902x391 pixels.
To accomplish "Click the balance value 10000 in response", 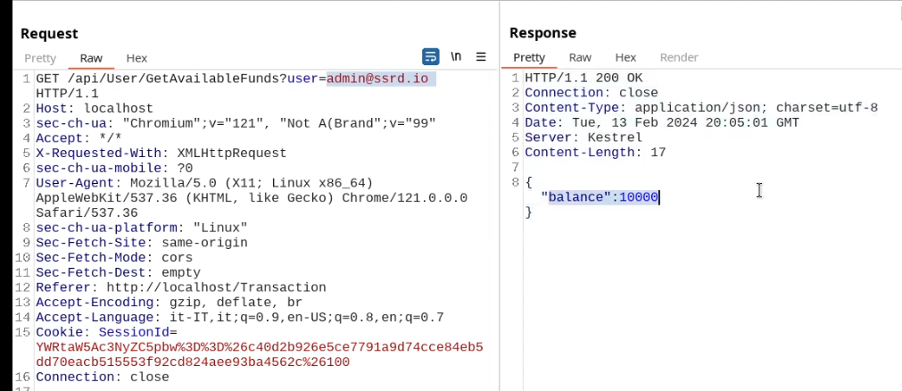I will (638, 197).
